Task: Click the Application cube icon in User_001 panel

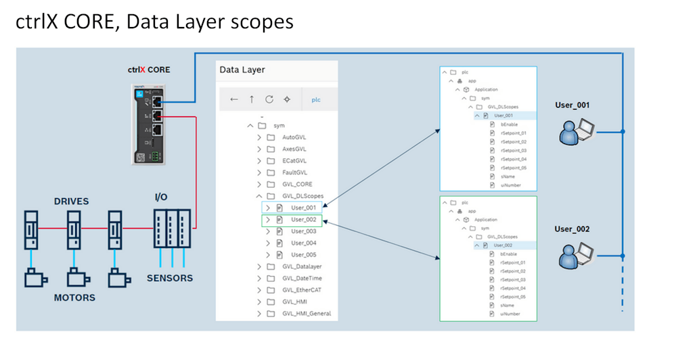Action: (466, 90)
